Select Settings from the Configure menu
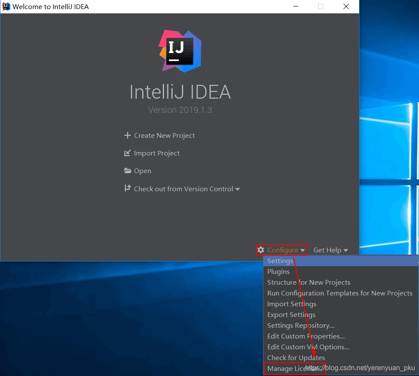The height and width of the screenshot is (376, 419). 341,261
